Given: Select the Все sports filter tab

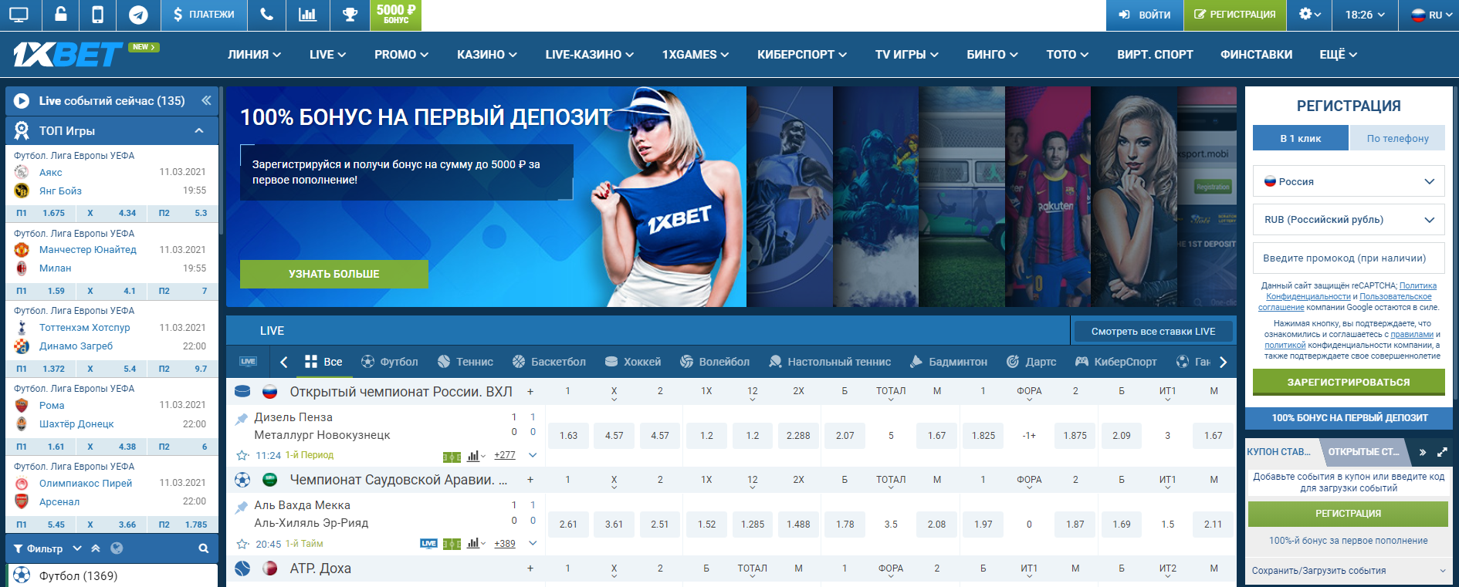Looking at the screenshot, I should tap(323, 362).
